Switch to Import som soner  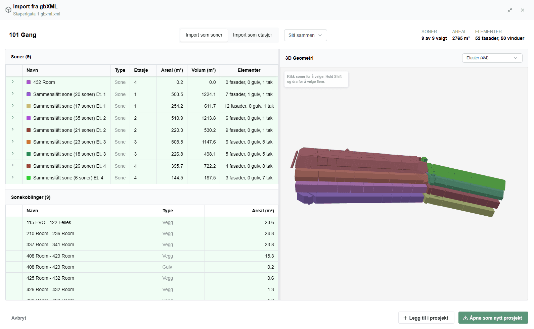point(204,35)
